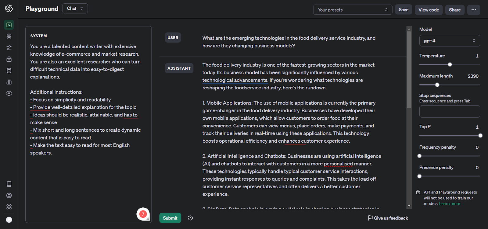Open the Settings gear icon in sidebar
The width and height of the screenshot is (488, 229).
click(x=9, y=93)
